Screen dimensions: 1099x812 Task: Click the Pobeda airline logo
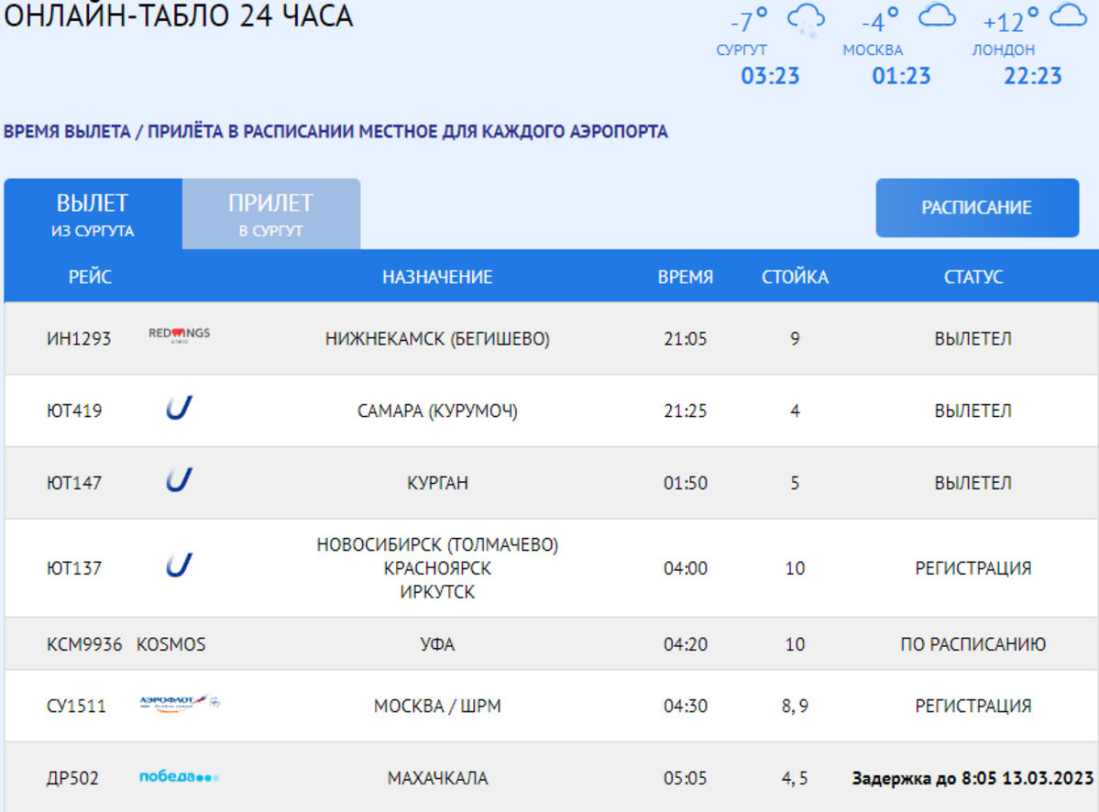tap(179, 777)
